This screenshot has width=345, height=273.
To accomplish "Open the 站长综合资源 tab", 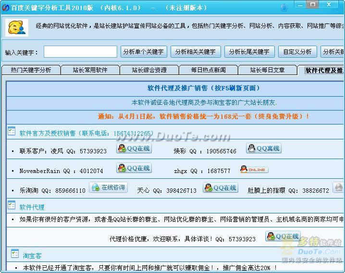I will click(x=149, y=70).
